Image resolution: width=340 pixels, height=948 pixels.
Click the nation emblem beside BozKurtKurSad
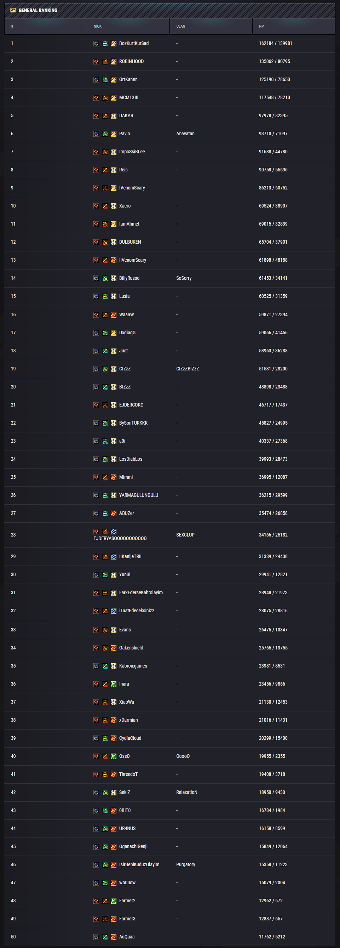(96, 44)
